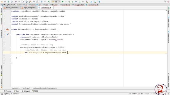The height and width of the screenshot is (95, 170).
Task: Click the atifsoftwares breadcrumb folder
Action: tap(65, 5)
